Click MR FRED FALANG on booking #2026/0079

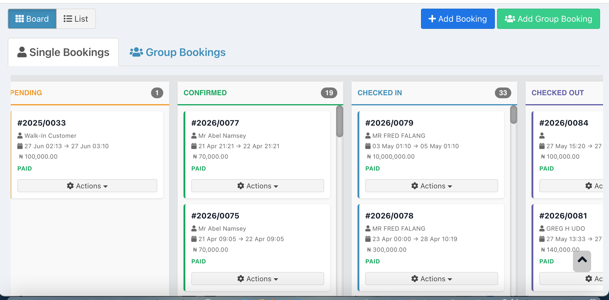399,136
